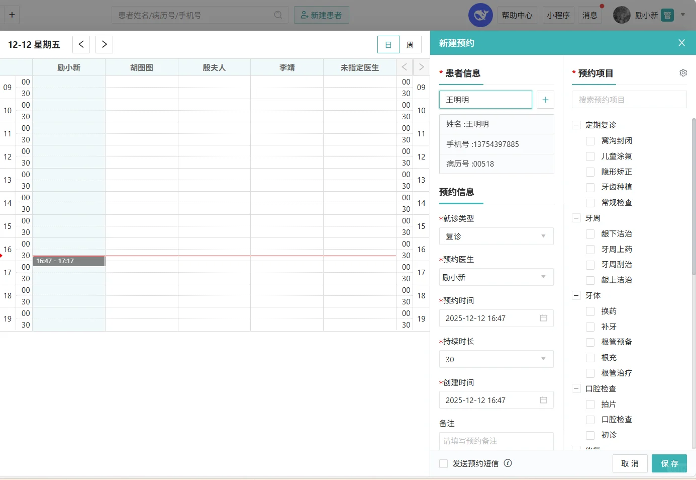Click inside the 备注 remarks input field

[x=496, y=441]
